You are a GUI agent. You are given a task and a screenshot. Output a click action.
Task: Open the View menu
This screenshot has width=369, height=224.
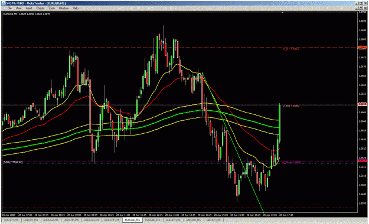18,8
